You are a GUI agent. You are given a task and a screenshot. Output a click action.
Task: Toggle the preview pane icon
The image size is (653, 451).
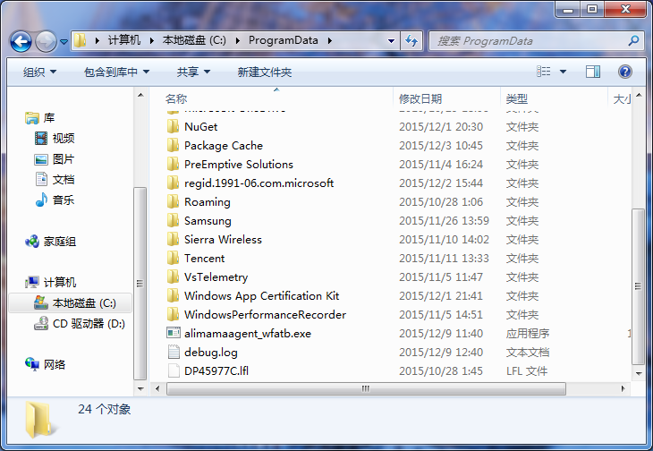(x=593, y=72)
